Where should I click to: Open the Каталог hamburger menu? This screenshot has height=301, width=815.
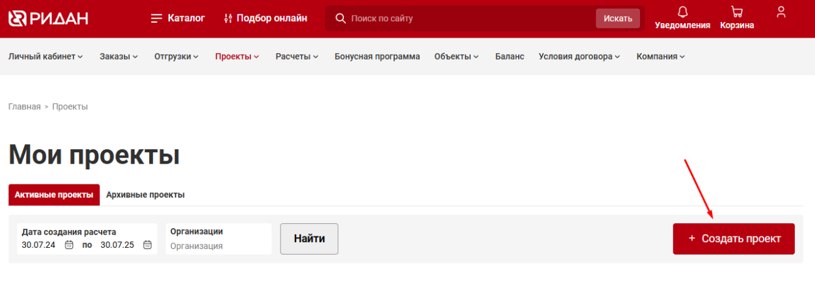coord(178,18)
